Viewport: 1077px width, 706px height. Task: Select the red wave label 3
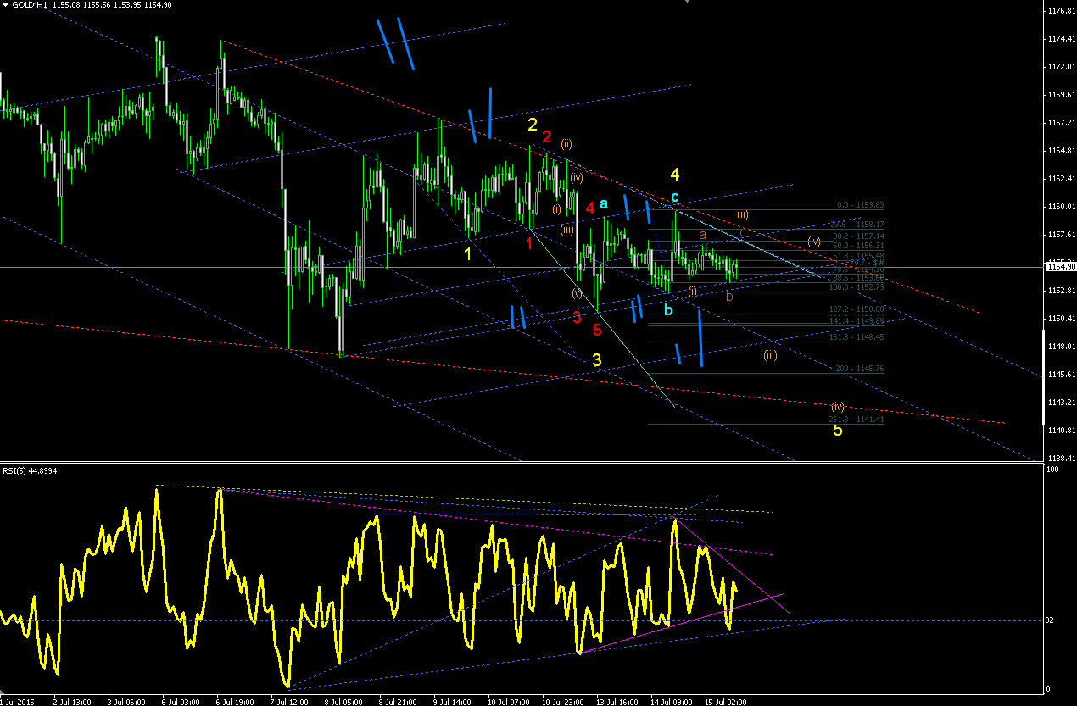tap(577, 317)
